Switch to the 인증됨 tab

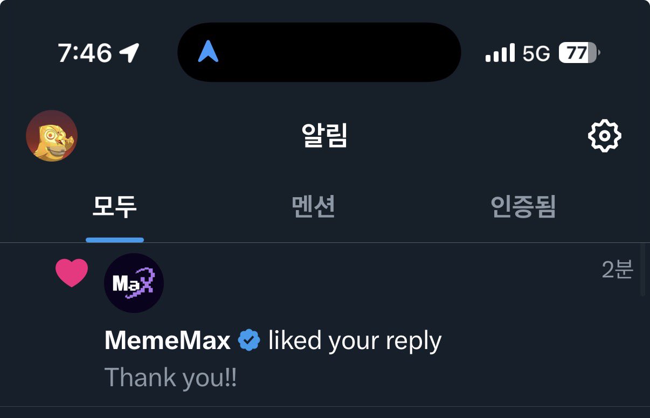click(523, 206)
